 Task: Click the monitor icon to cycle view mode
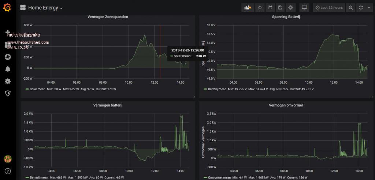(x=304, y=7)
